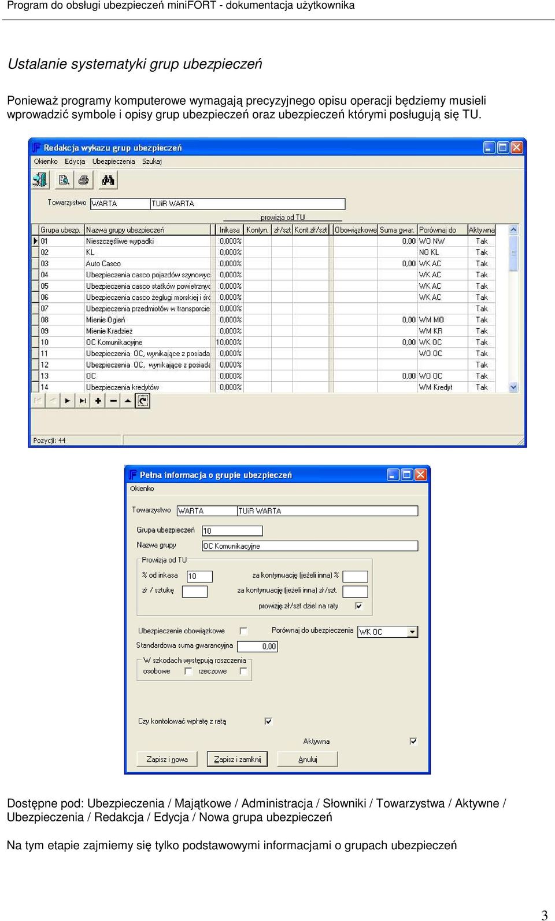Click 'Standardowa suma gwarancyjna' field

[x=258, y=647]
